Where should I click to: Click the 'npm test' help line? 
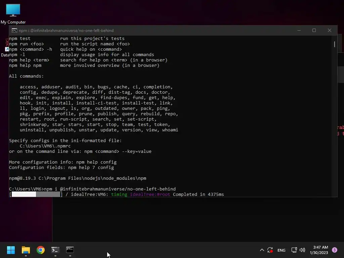click(x=67, y=39)
